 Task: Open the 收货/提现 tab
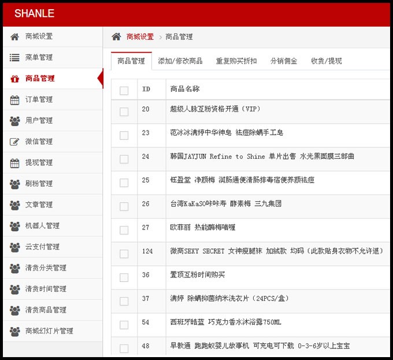[x=327, y=61]
